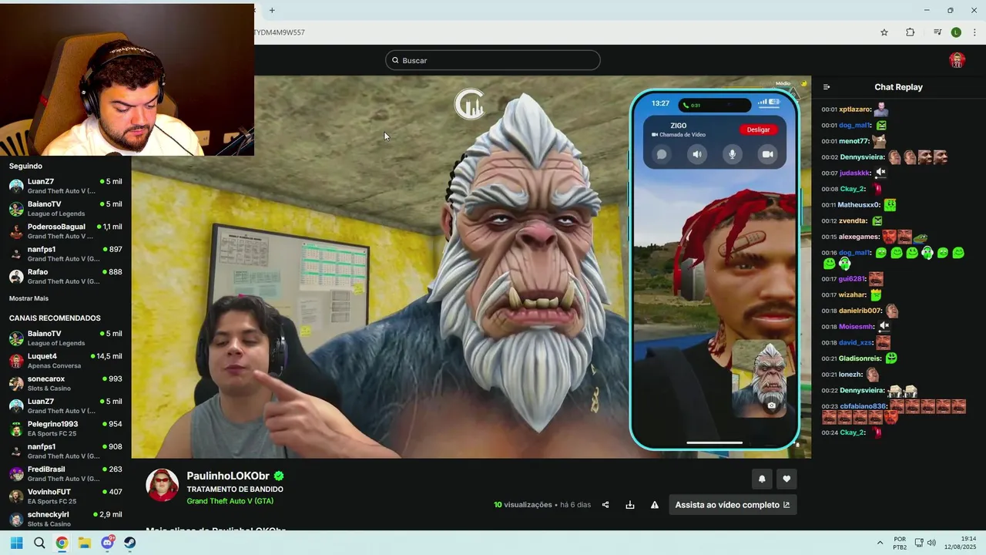Viewport: 986px width, 555px height.
Task: Download the clip
Action: pos(630,505)
